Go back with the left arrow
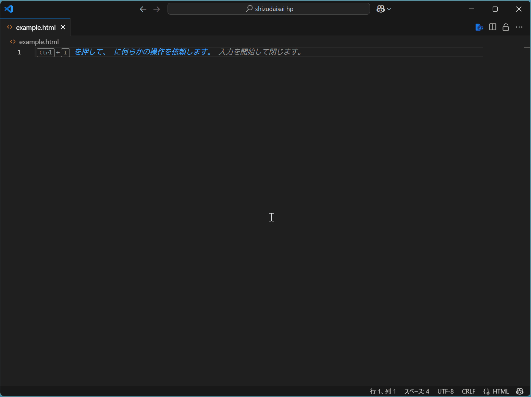This screenshot has width=531, height=397. [143, 9]
